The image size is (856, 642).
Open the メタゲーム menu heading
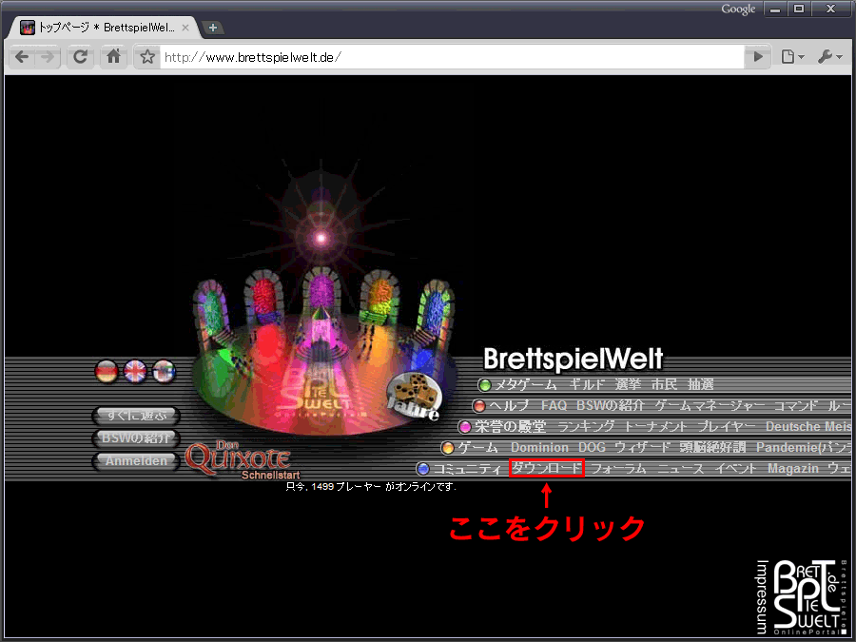[526, 385]
